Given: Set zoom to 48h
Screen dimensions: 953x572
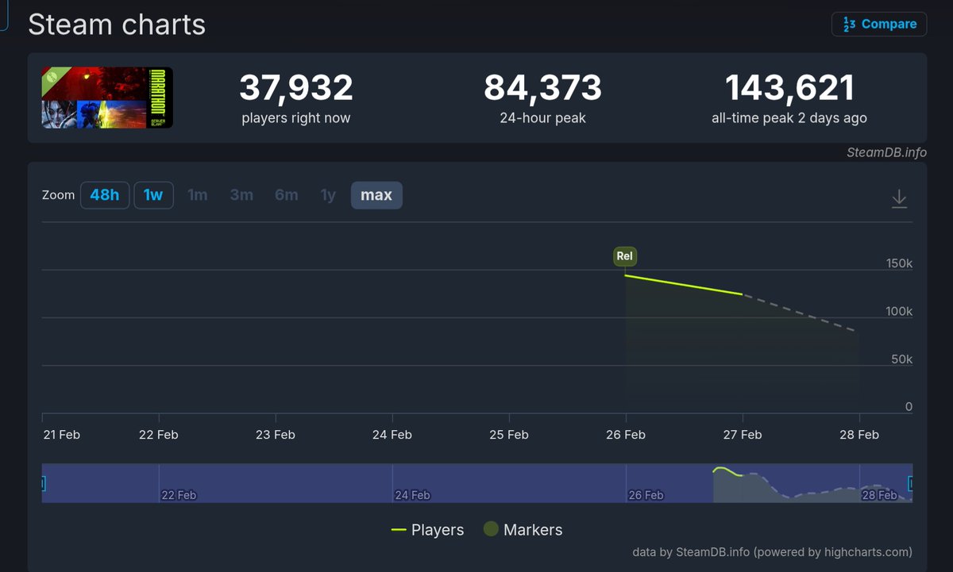Looking at the screenshot, I should (105, 195).
